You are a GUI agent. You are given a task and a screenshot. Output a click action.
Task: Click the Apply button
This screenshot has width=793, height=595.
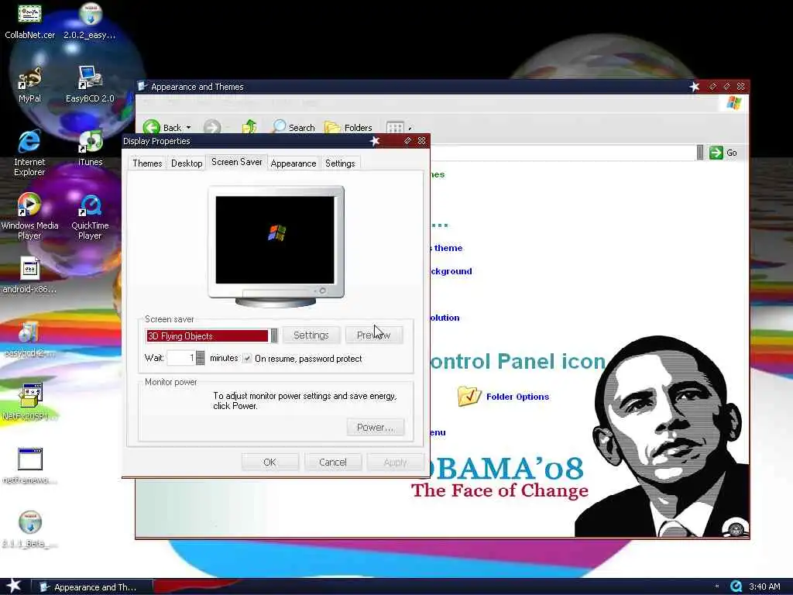click(395, 462)
